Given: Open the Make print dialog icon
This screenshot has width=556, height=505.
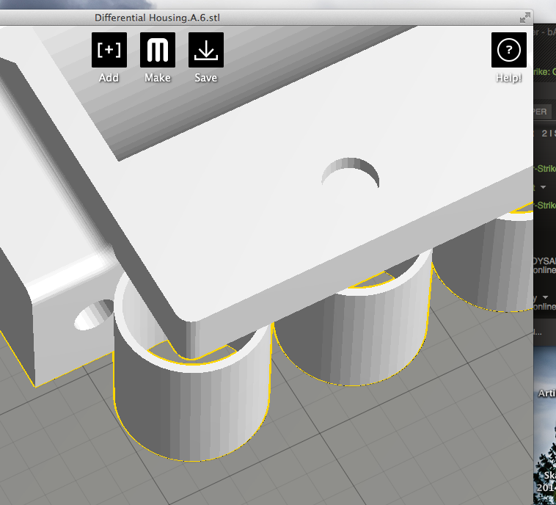Looking at the screenshot, I should pyautogui.click(x=157, y=50).
